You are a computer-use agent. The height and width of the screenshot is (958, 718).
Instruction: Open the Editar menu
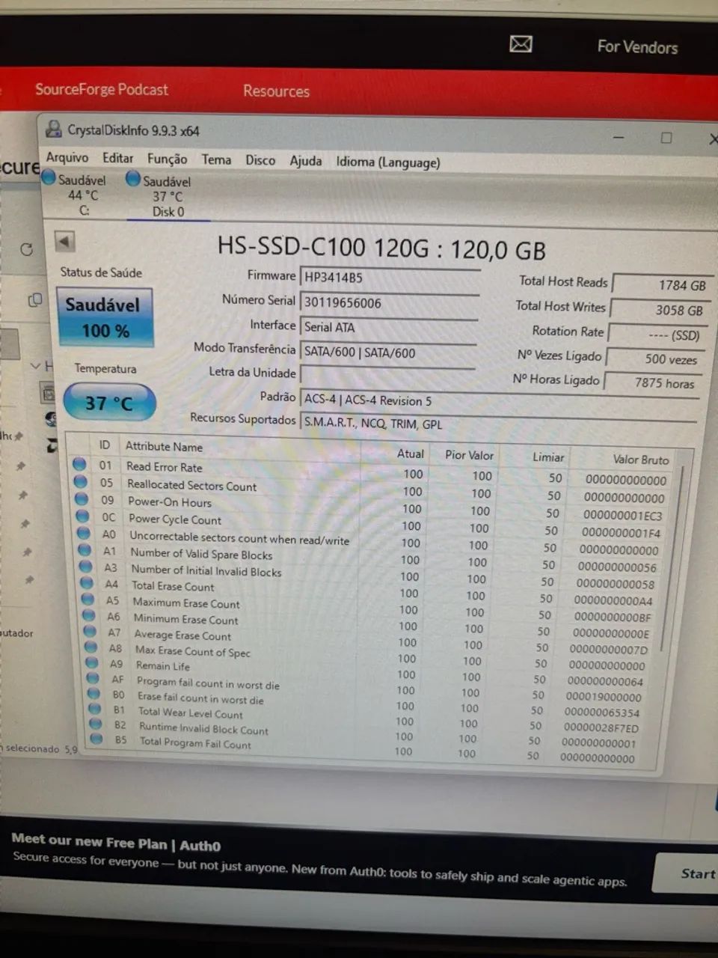[118, 158]
